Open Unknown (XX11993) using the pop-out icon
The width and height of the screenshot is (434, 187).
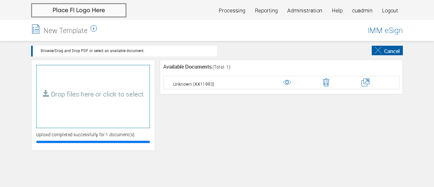365,83
